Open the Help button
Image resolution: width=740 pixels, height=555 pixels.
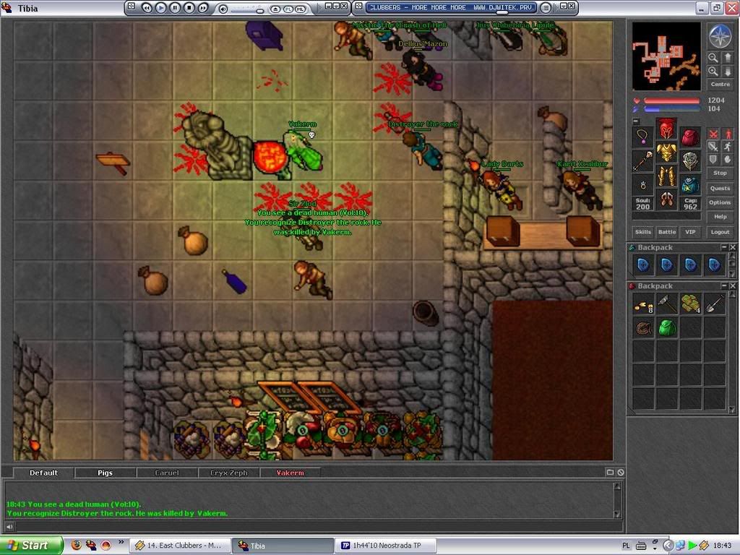coord(720,217)
